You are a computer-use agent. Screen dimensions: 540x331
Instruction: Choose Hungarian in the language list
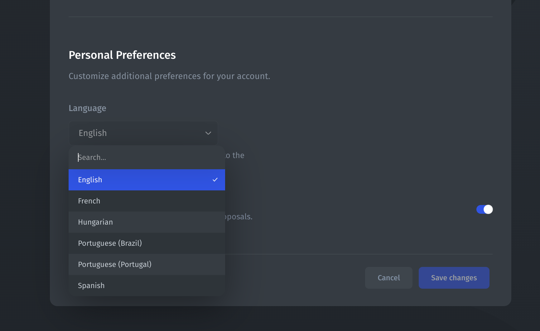tap(147, 222)
